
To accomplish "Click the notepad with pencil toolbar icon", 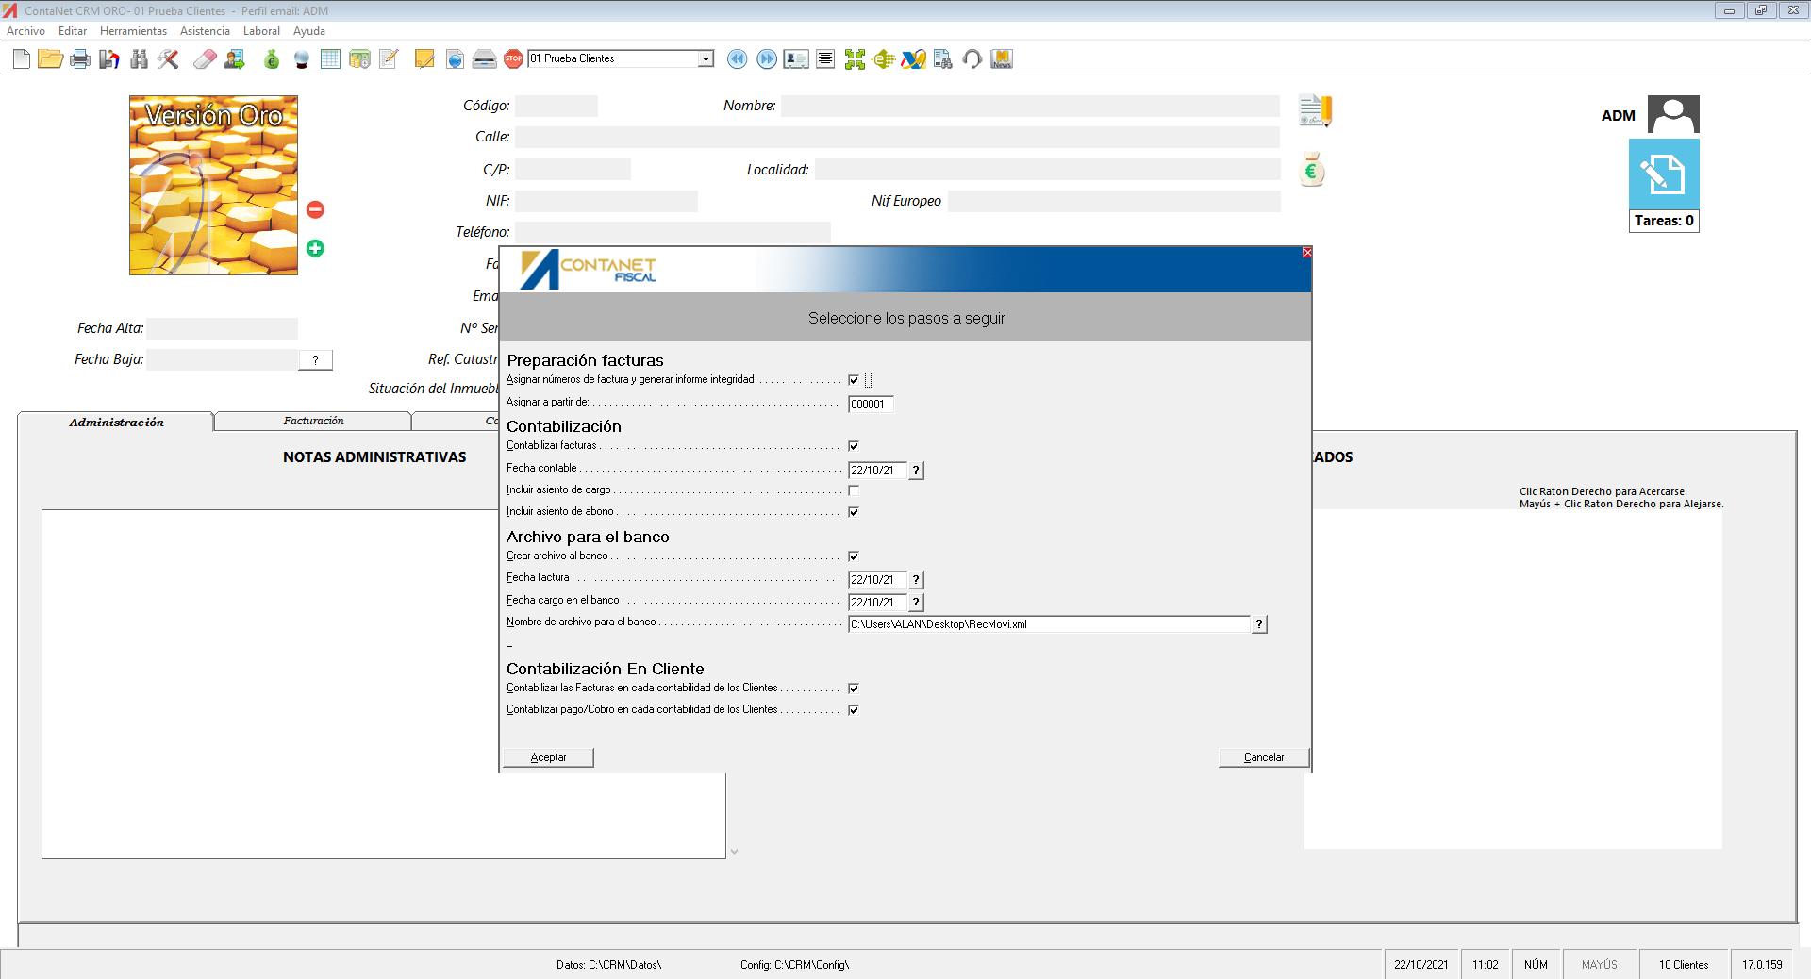I will click(x=389, y=59).
